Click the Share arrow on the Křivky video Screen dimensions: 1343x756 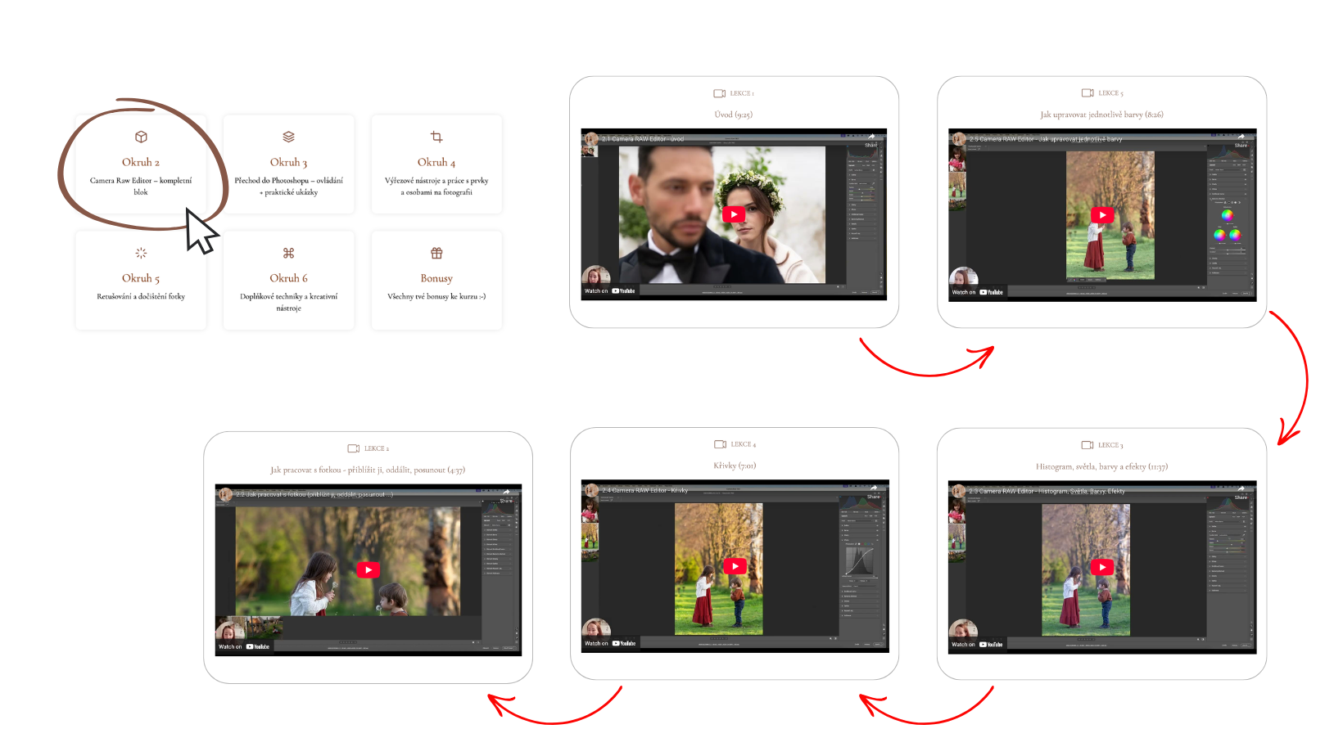pos(874,490)
